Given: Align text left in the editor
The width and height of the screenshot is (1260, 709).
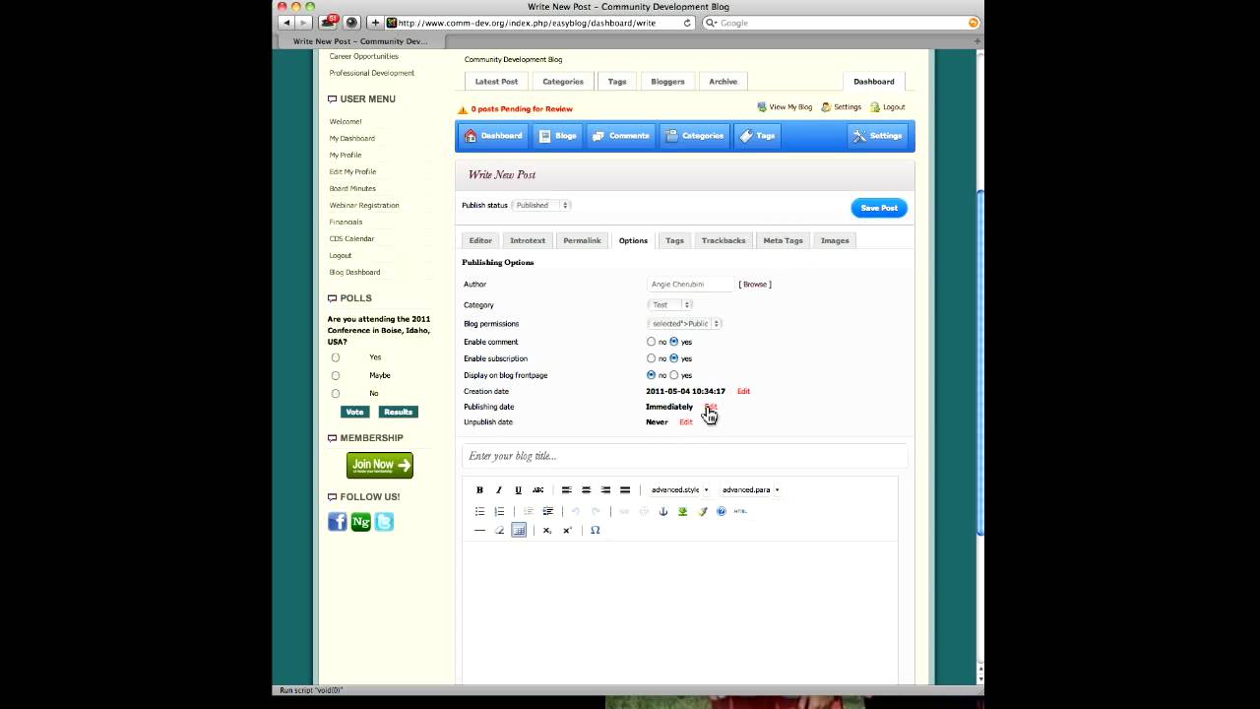Looking at the screenshot, I should tap(567, 489).
